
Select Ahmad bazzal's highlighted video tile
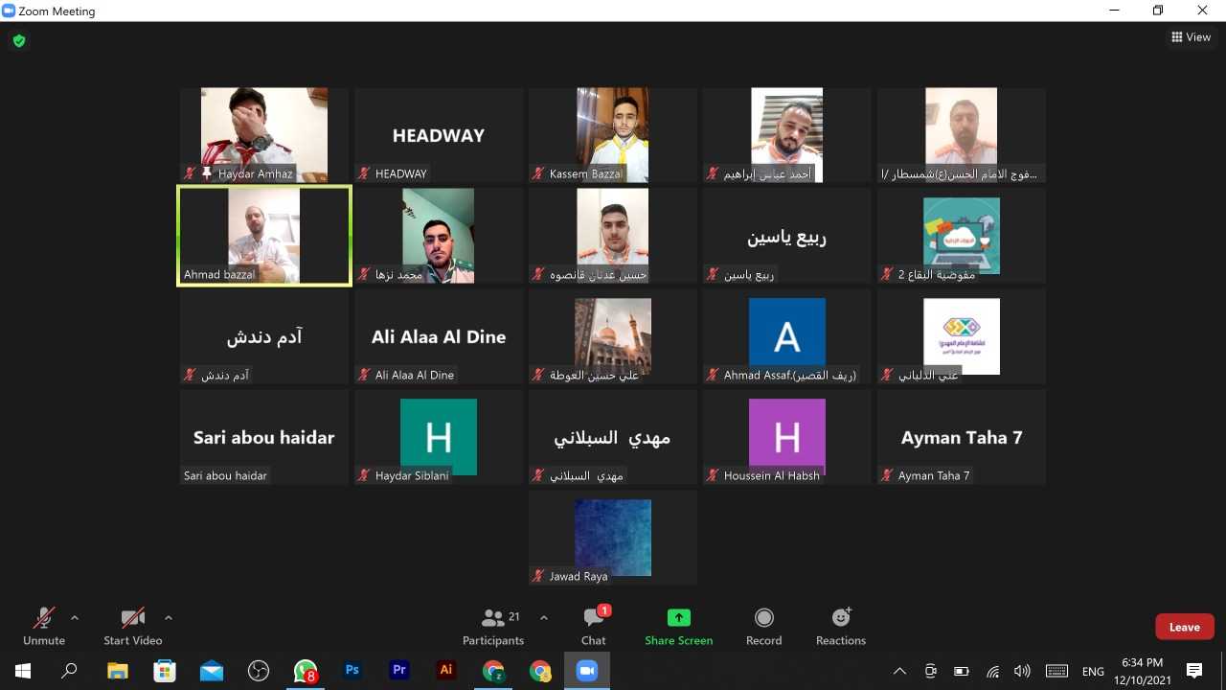coord(264,235)
